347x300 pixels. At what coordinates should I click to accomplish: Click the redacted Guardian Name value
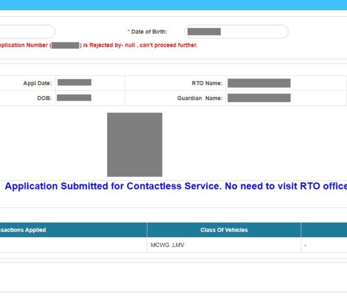pos(259,98)
